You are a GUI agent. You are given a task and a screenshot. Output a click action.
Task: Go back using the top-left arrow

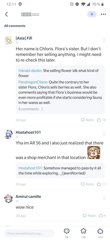pyautogui.click(x=6, y=14)
